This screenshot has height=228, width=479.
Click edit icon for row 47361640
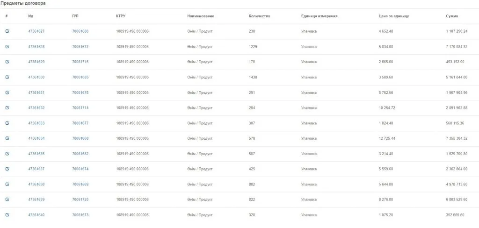point(7,215)
